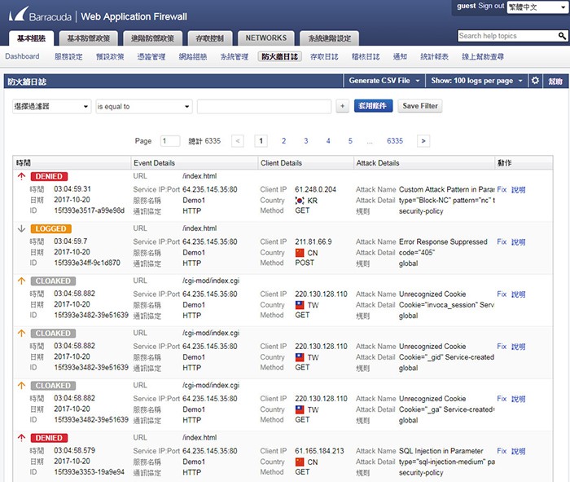Click the Sign out link
This screenshot has height=482, width=570.
(491, 6)
